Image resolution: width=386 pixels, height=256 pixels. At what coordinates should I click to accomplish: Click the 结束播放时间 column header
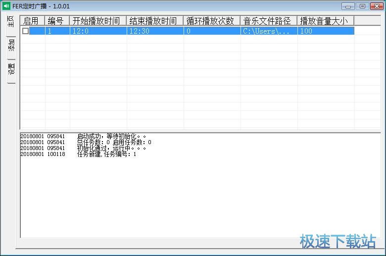click(155, 21)
